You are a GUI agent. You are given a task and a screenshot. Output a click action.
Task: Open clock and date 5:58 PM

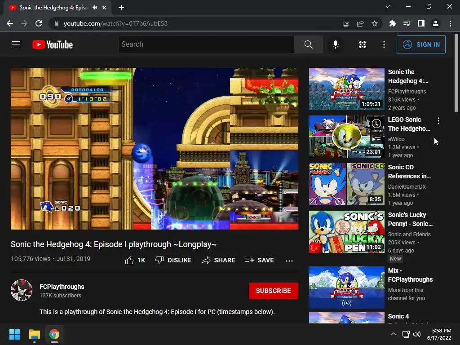click(x=439, y=334)
